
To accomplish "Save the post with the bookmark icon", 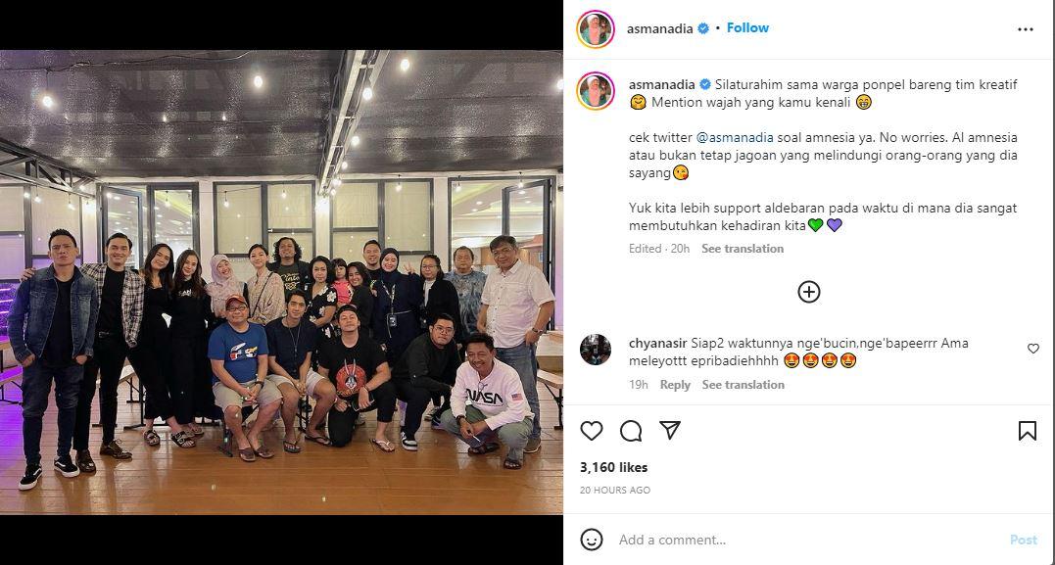I will pyautogui.click(x=1027, y=431).
